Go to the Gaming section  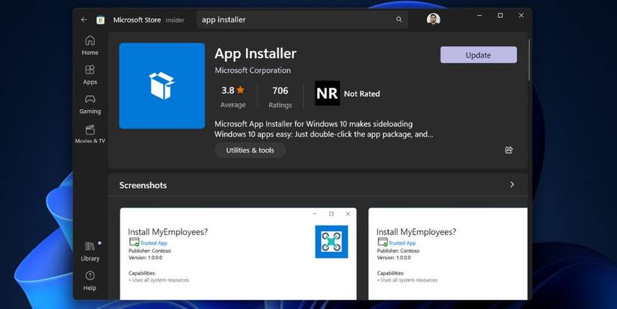[x=90, y=103]
